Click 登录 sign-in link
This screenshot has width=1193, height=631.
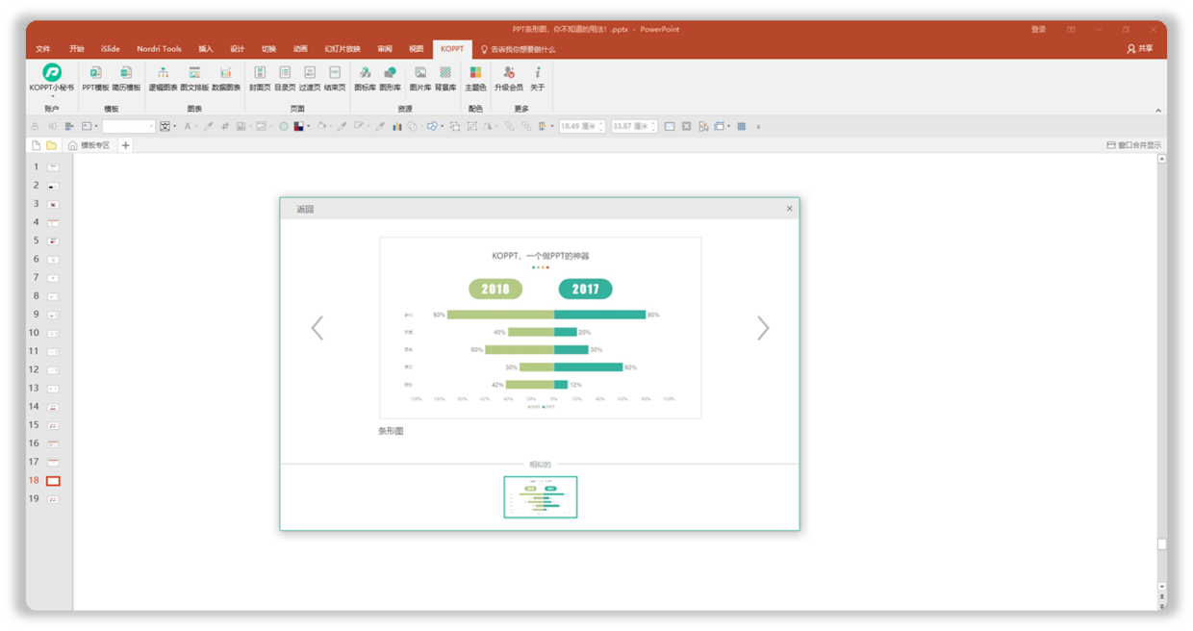[x=1039, y=30]
